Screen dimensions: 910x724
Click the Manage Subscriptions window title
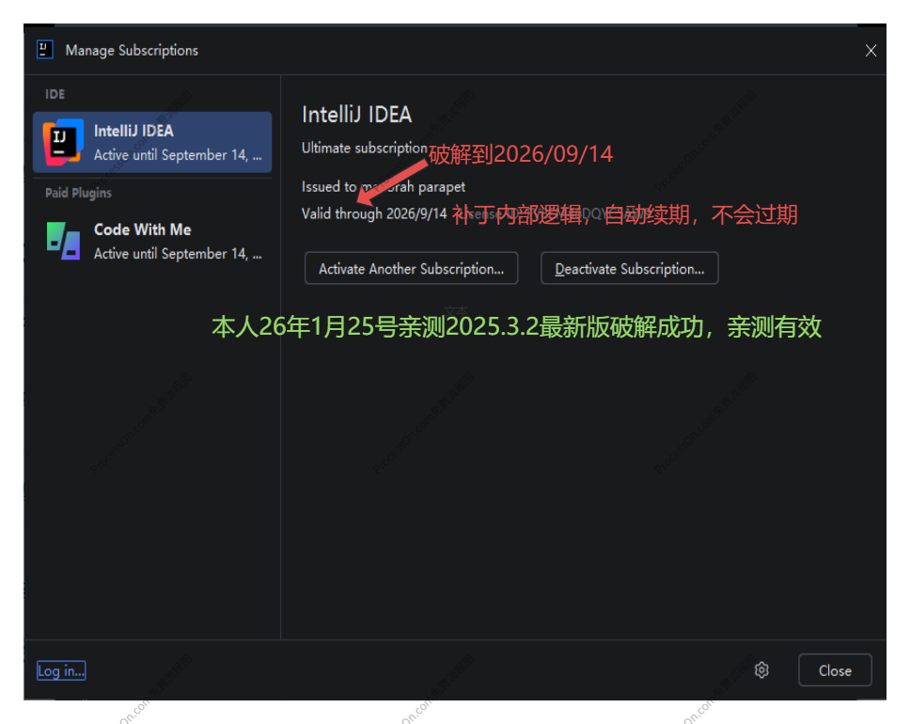pyautogui.click(x=132, y=51)
